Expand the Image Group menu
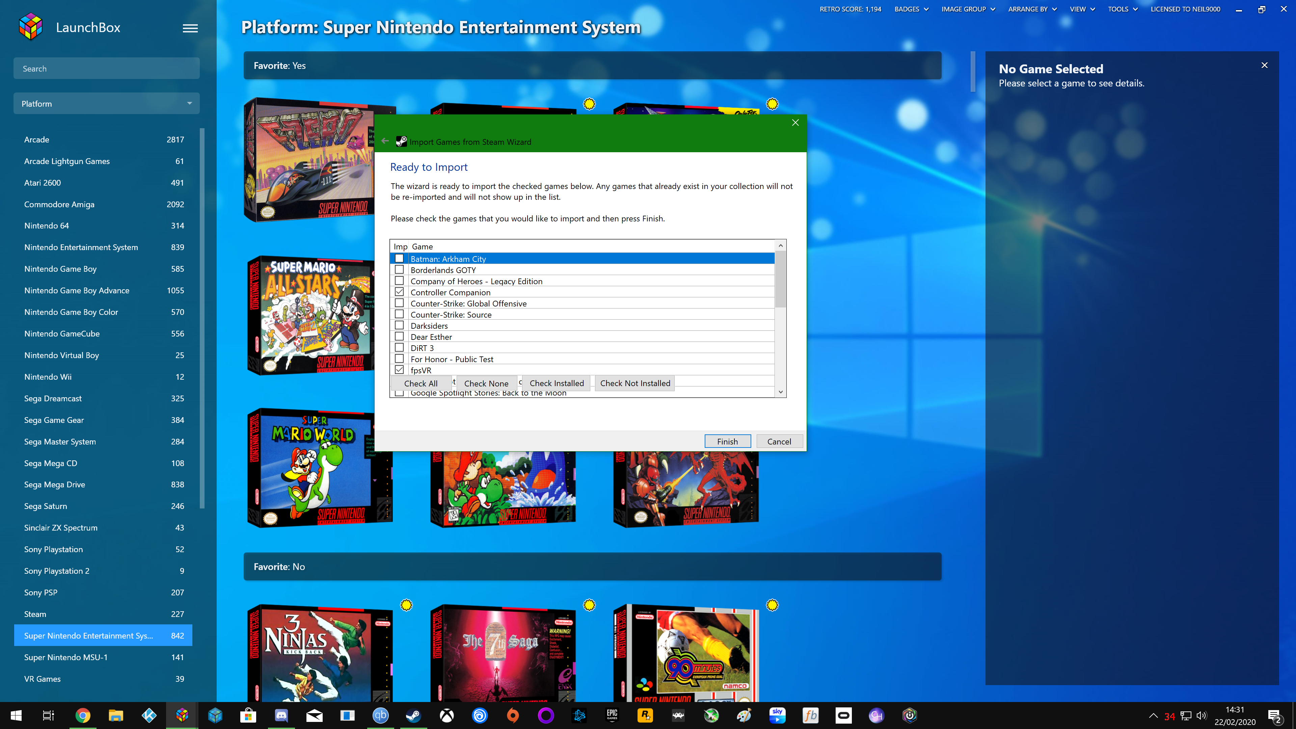This screenshot has width=1296, height=729. pos(968,9)
